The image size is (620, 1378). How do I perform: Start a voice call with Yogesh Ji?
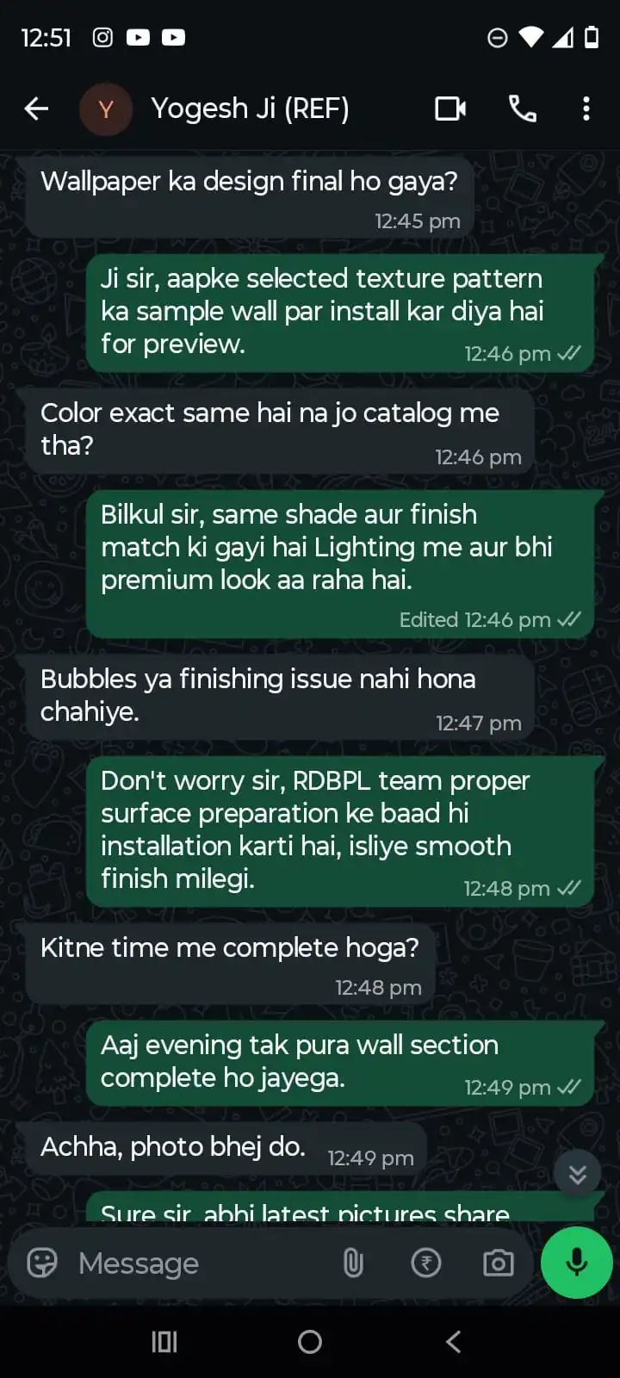pyautogui.click(x=523, y=109)
